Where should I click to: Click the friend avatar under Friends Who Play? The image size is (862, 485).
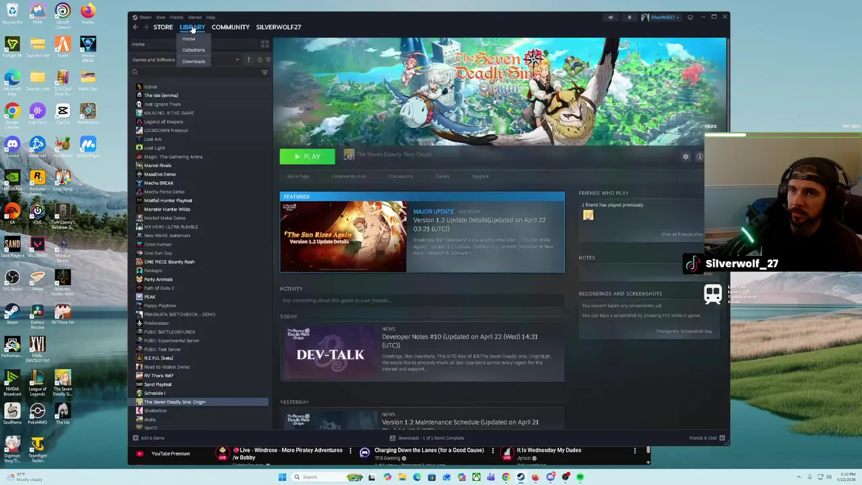coord(588,215)
